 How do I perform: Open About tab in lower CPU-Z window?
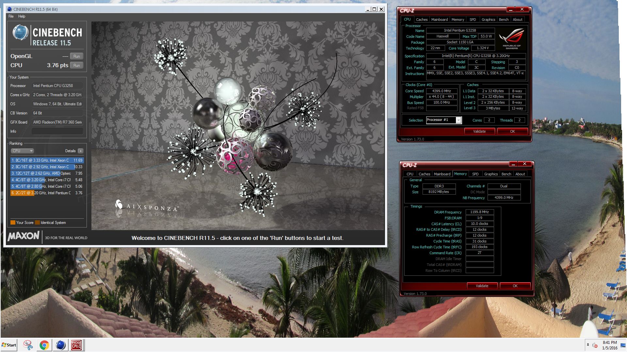pyautogui.click(x=520, y=174)
